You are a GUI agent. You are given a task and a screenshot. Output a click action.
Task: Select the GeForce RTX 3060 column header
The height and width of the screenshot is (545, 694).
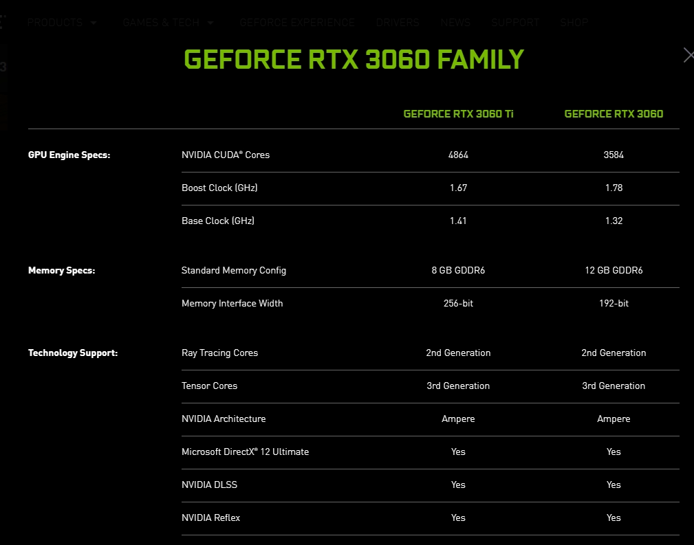tap(614, 113)
